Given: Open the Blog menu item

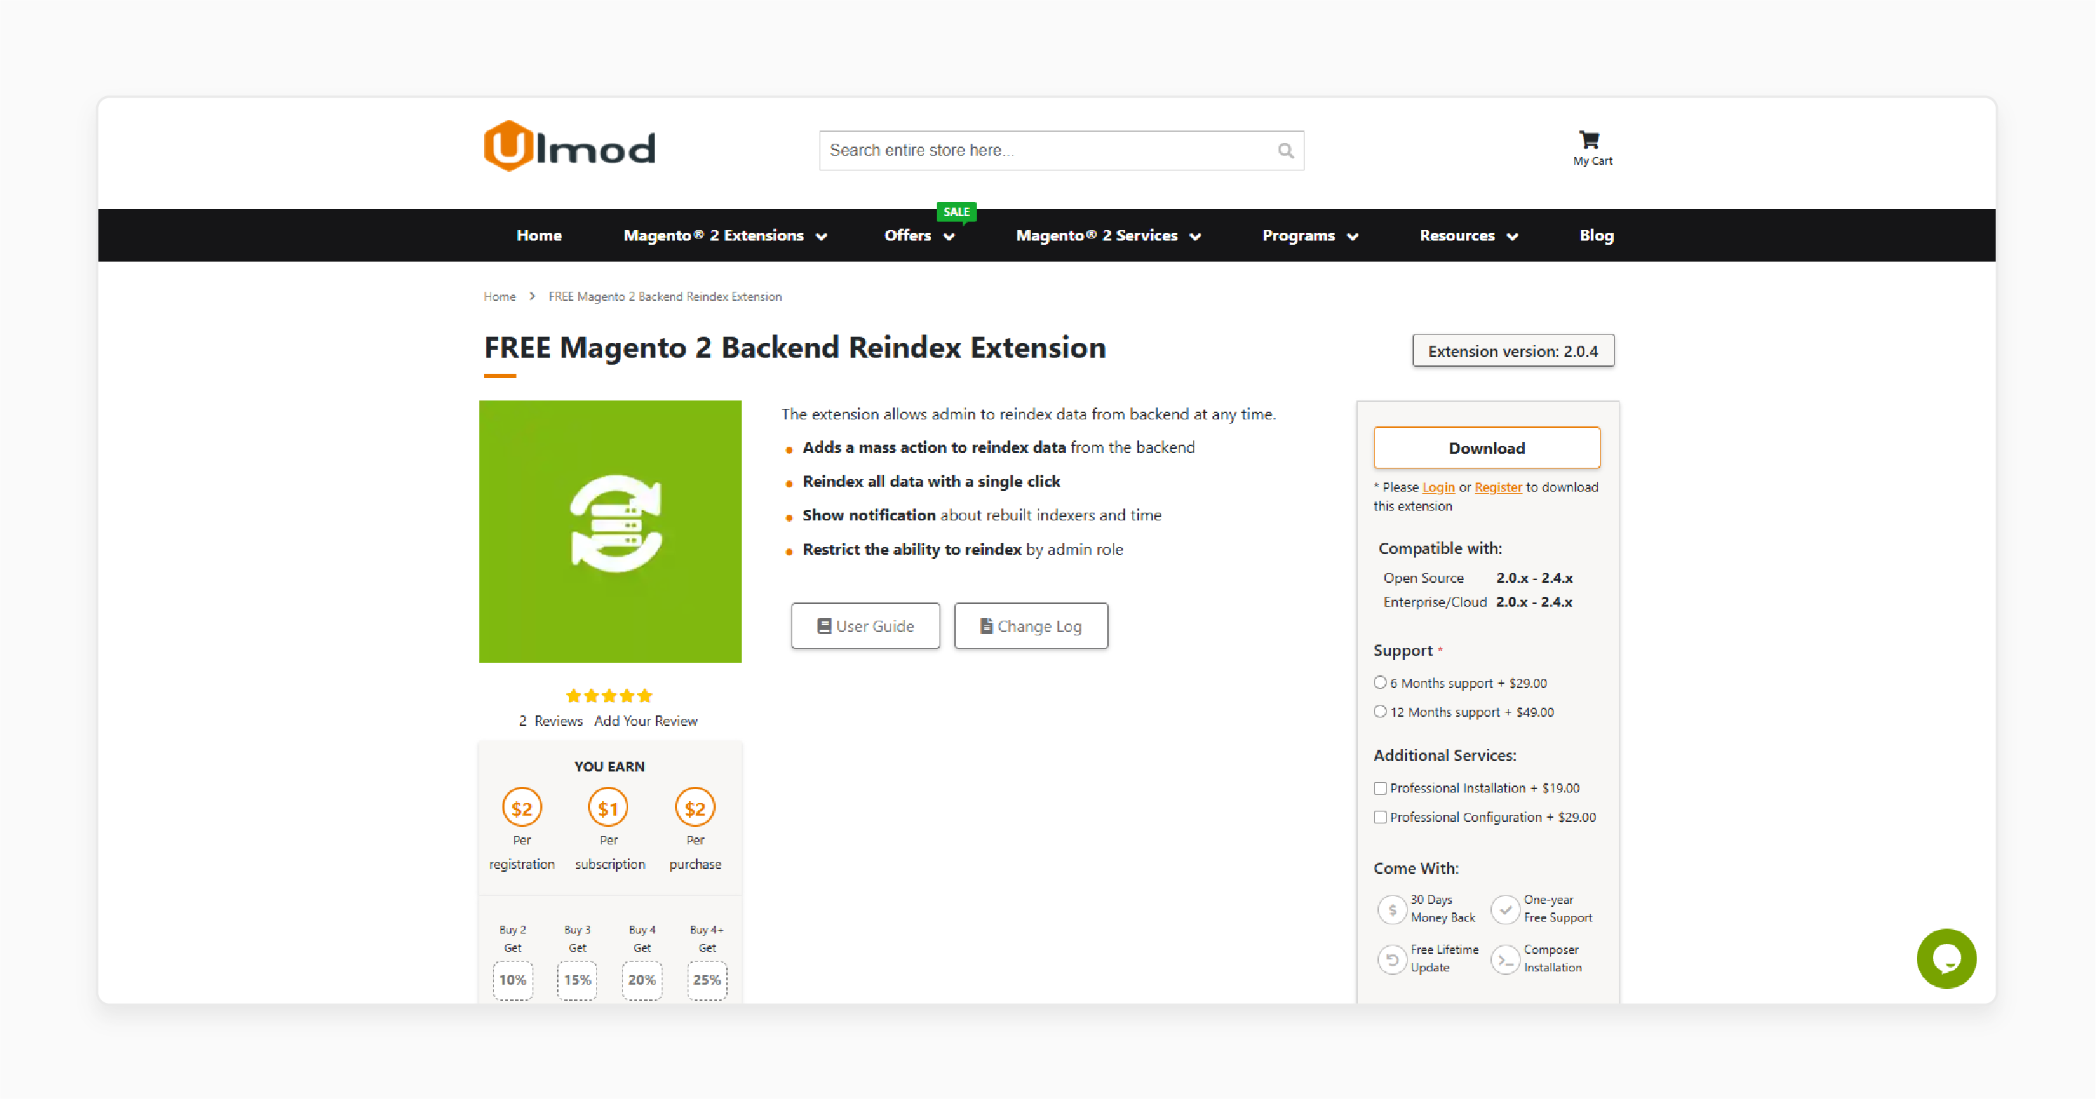Looking at the screenshot, I should pos(1596,234).
